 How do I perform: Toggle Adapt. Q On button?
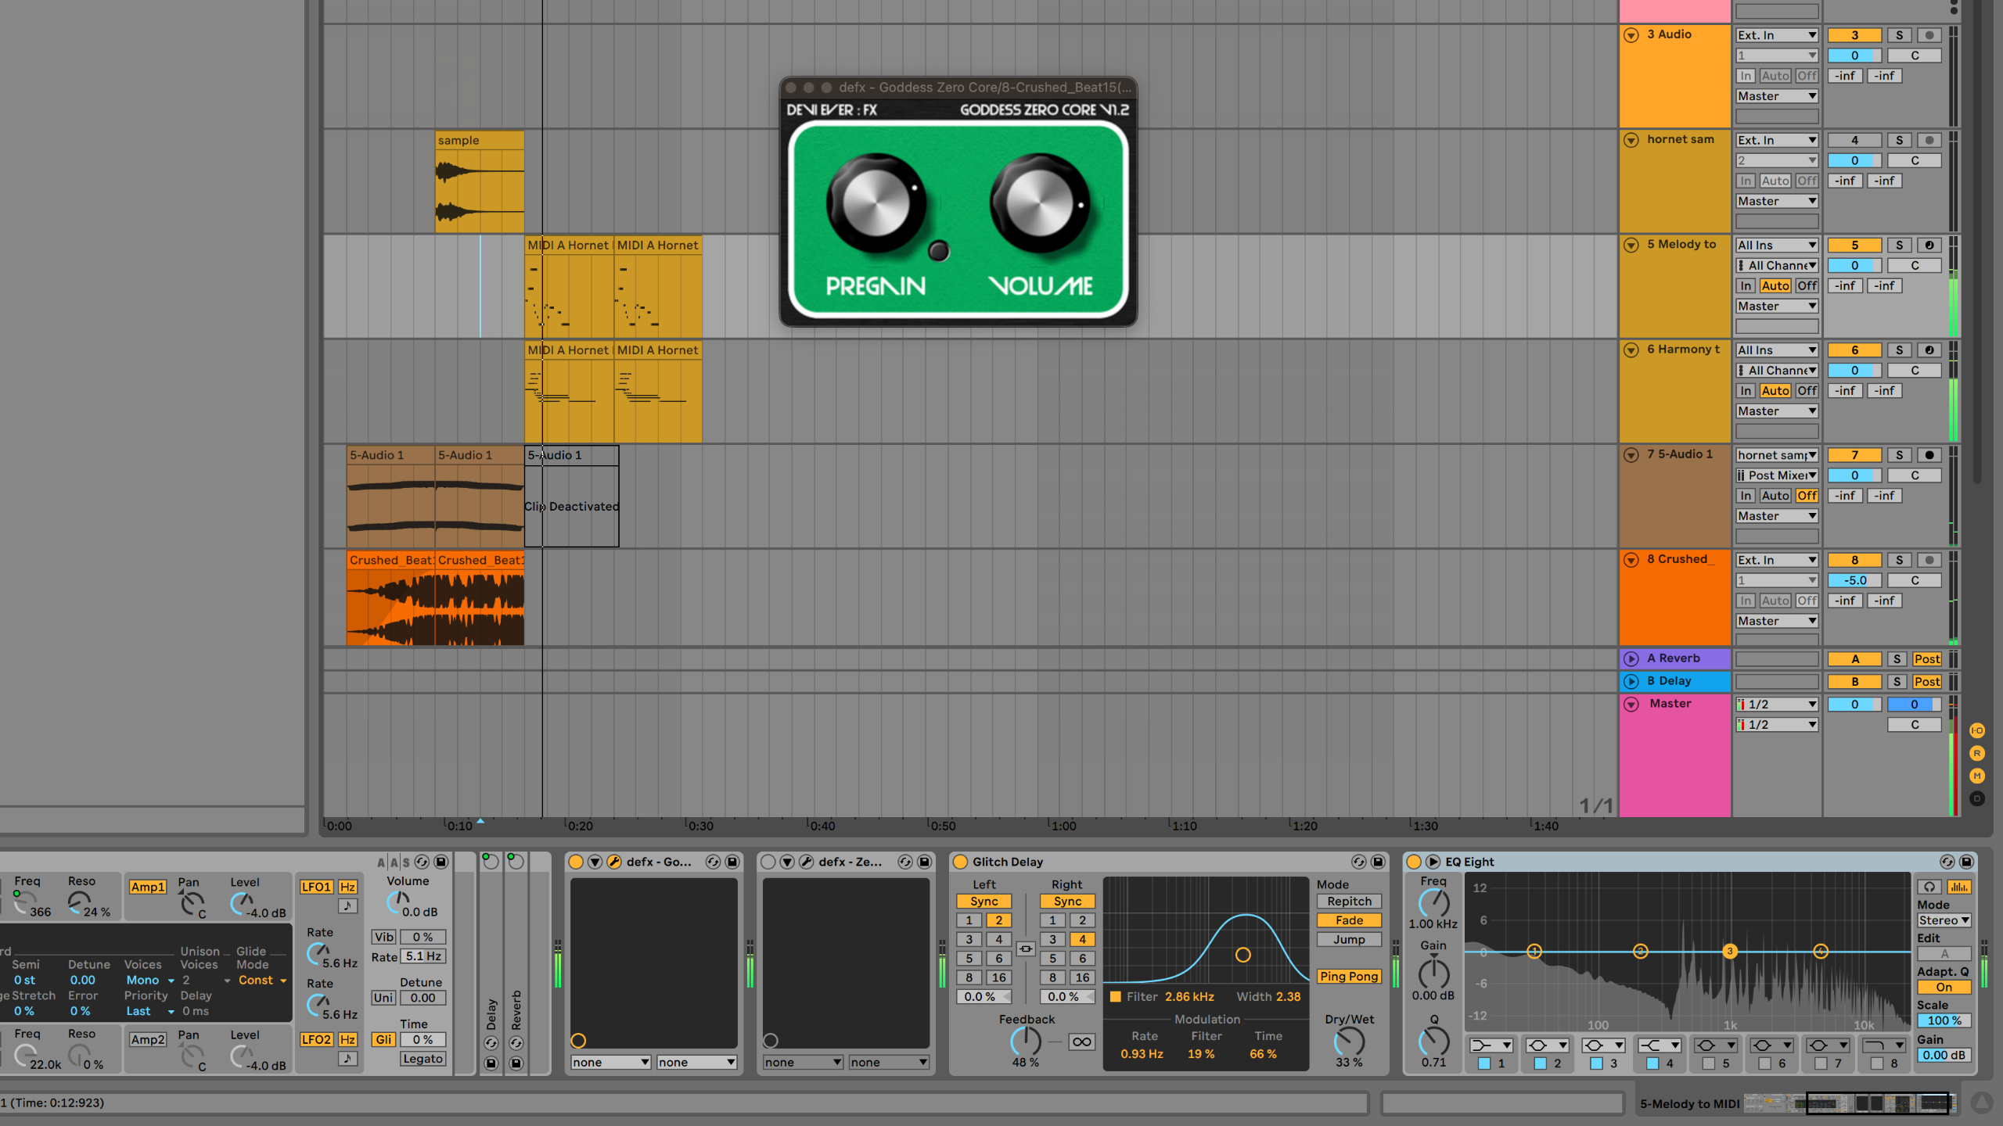click(x=1944, y=987)
